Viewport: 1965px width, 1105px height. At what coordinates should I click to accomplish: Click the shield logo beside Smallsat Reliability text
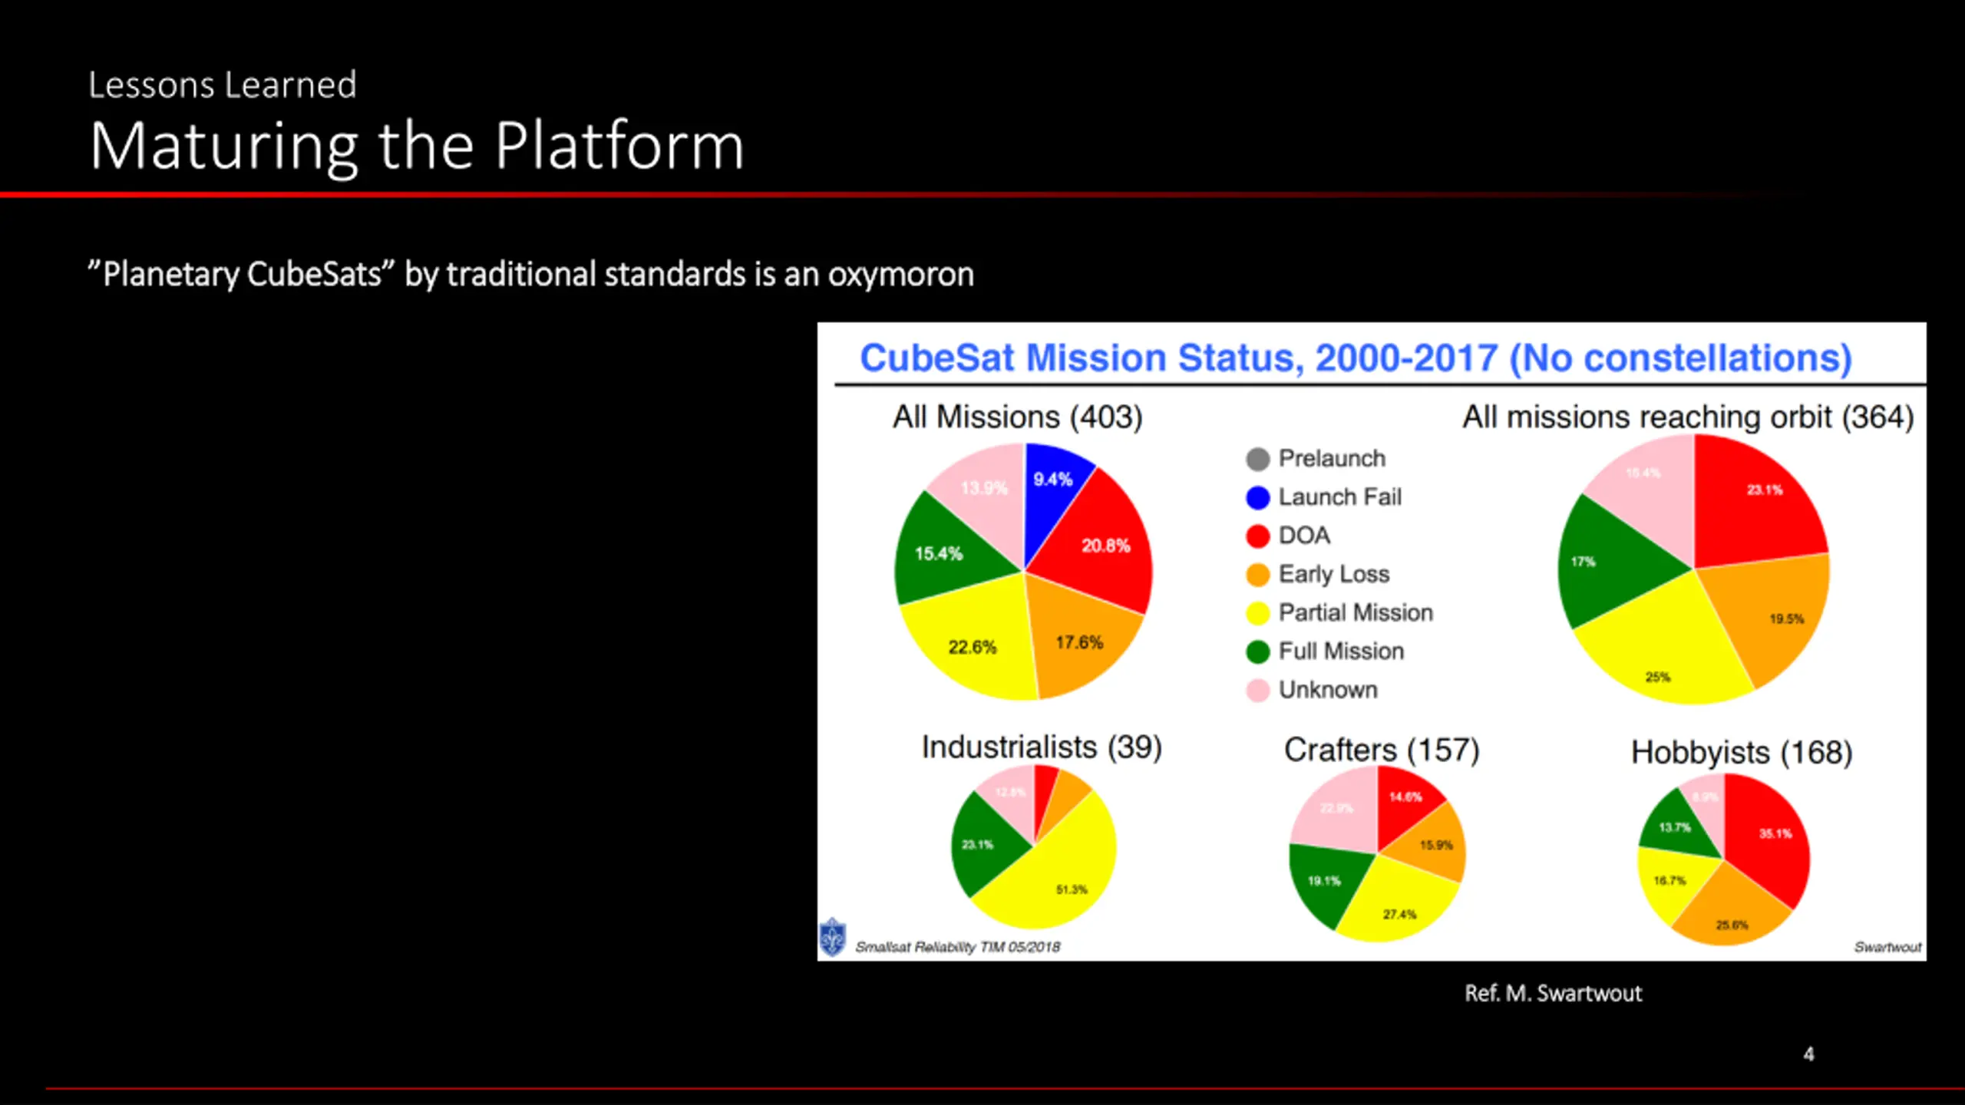click(832, 937)
